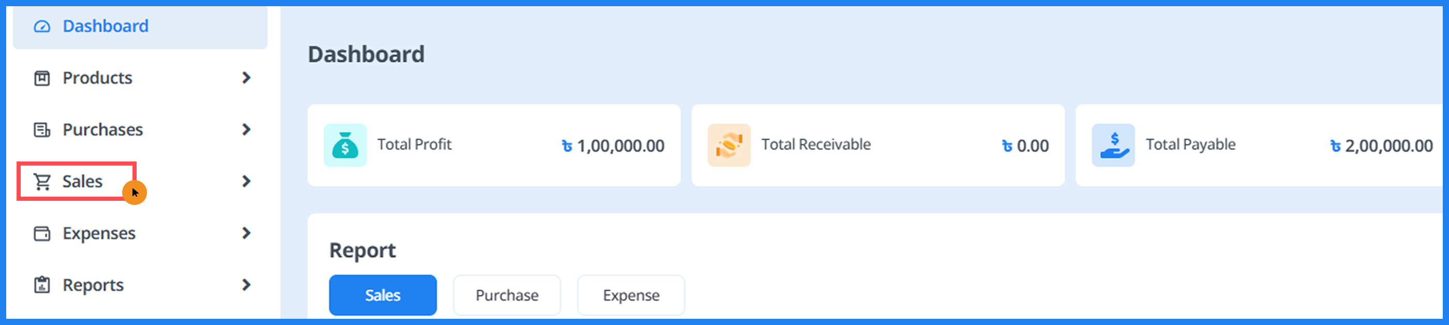Screen dimensions: 1449x325
Task: Expand the Products menu chevron
Action: [x=246, y=78]
